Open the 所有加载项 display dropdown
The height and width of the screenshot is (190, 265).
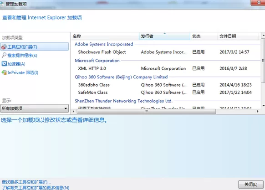pyautogui.click(x=35, y=108)
